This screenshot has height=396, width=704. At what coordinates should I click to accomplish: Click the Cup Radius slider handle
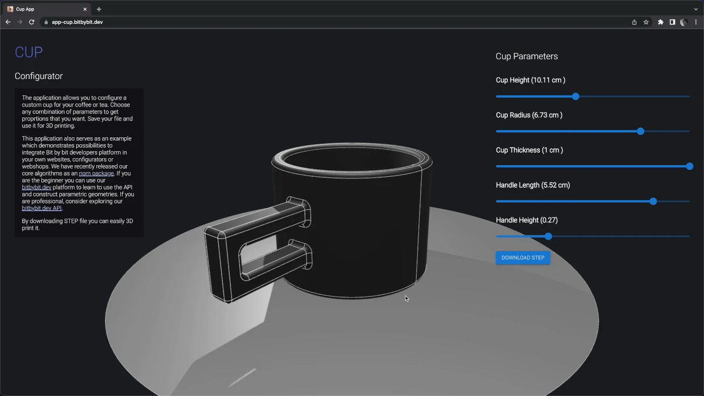coord(641,131)
